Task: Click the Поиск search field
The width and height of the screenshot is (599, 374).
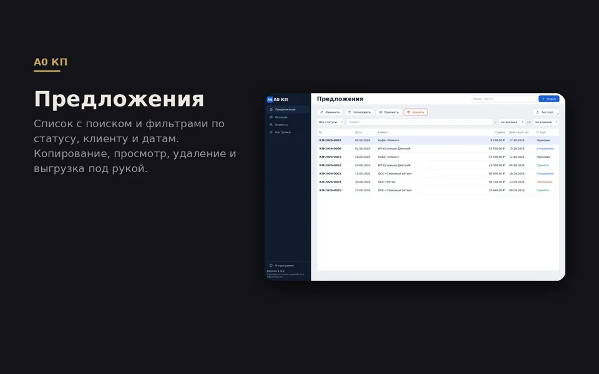Action: coord(504,99)
